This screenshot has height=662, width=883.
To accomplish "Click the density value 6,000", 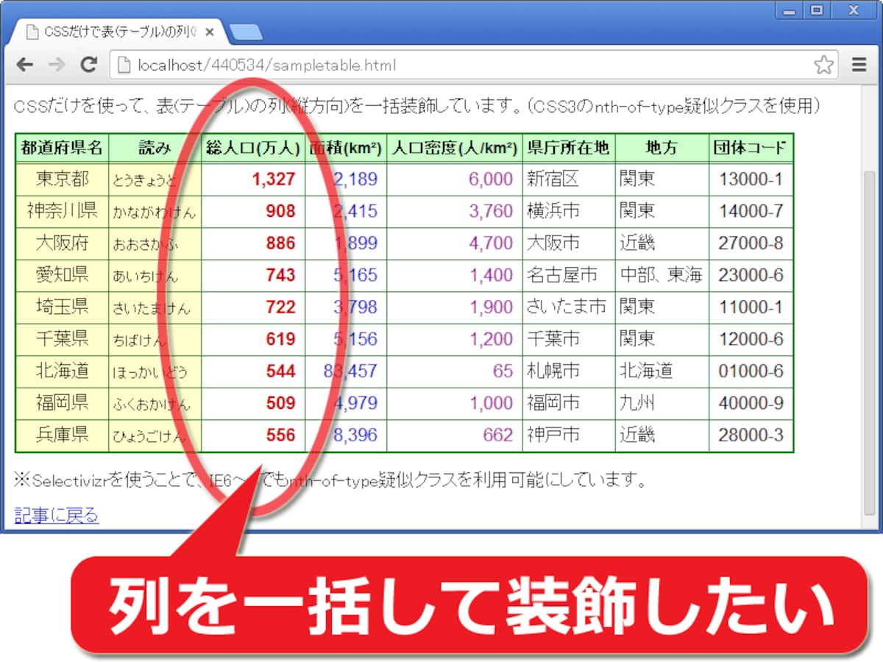I will coord(490,179).
